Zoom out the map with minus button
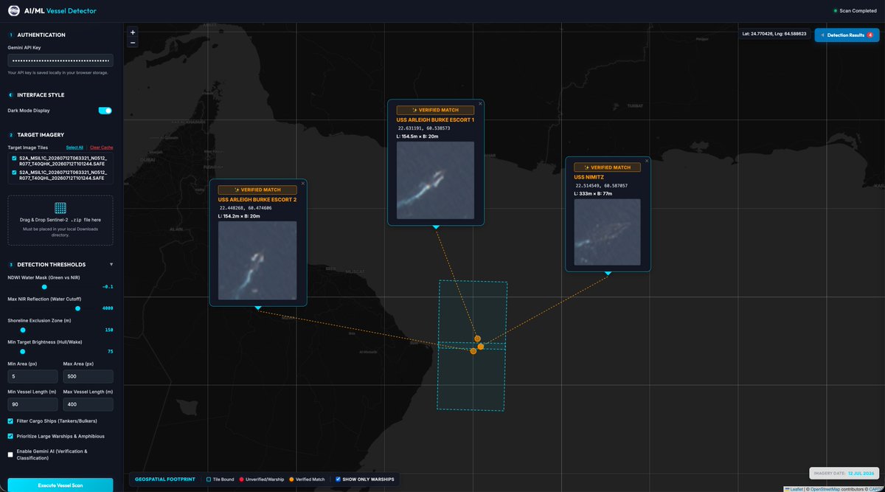This screenshot has width=885, height=492. (133, 43)
